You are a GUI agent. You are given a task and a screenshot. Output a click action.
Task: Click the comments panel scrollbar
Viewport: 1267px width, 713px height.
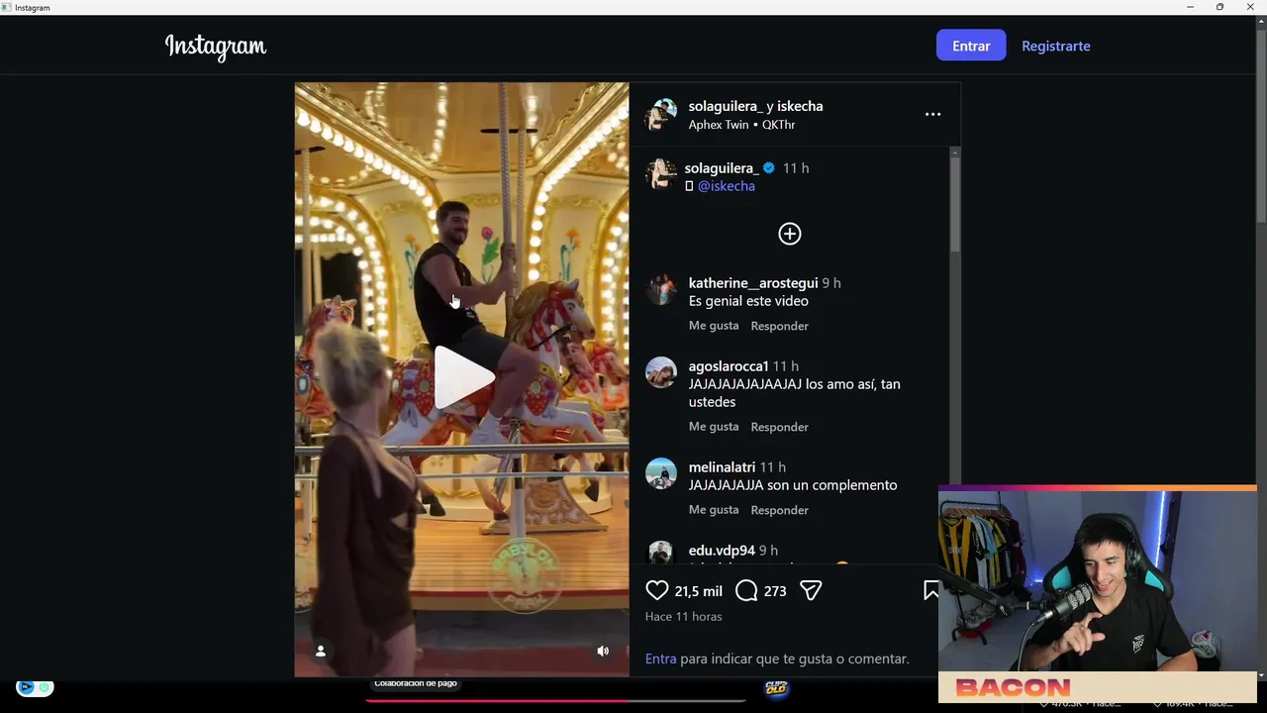click(x=954, y=203)
